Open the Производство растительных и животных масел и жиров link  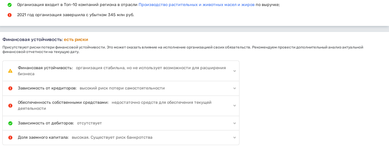[197, 5]
